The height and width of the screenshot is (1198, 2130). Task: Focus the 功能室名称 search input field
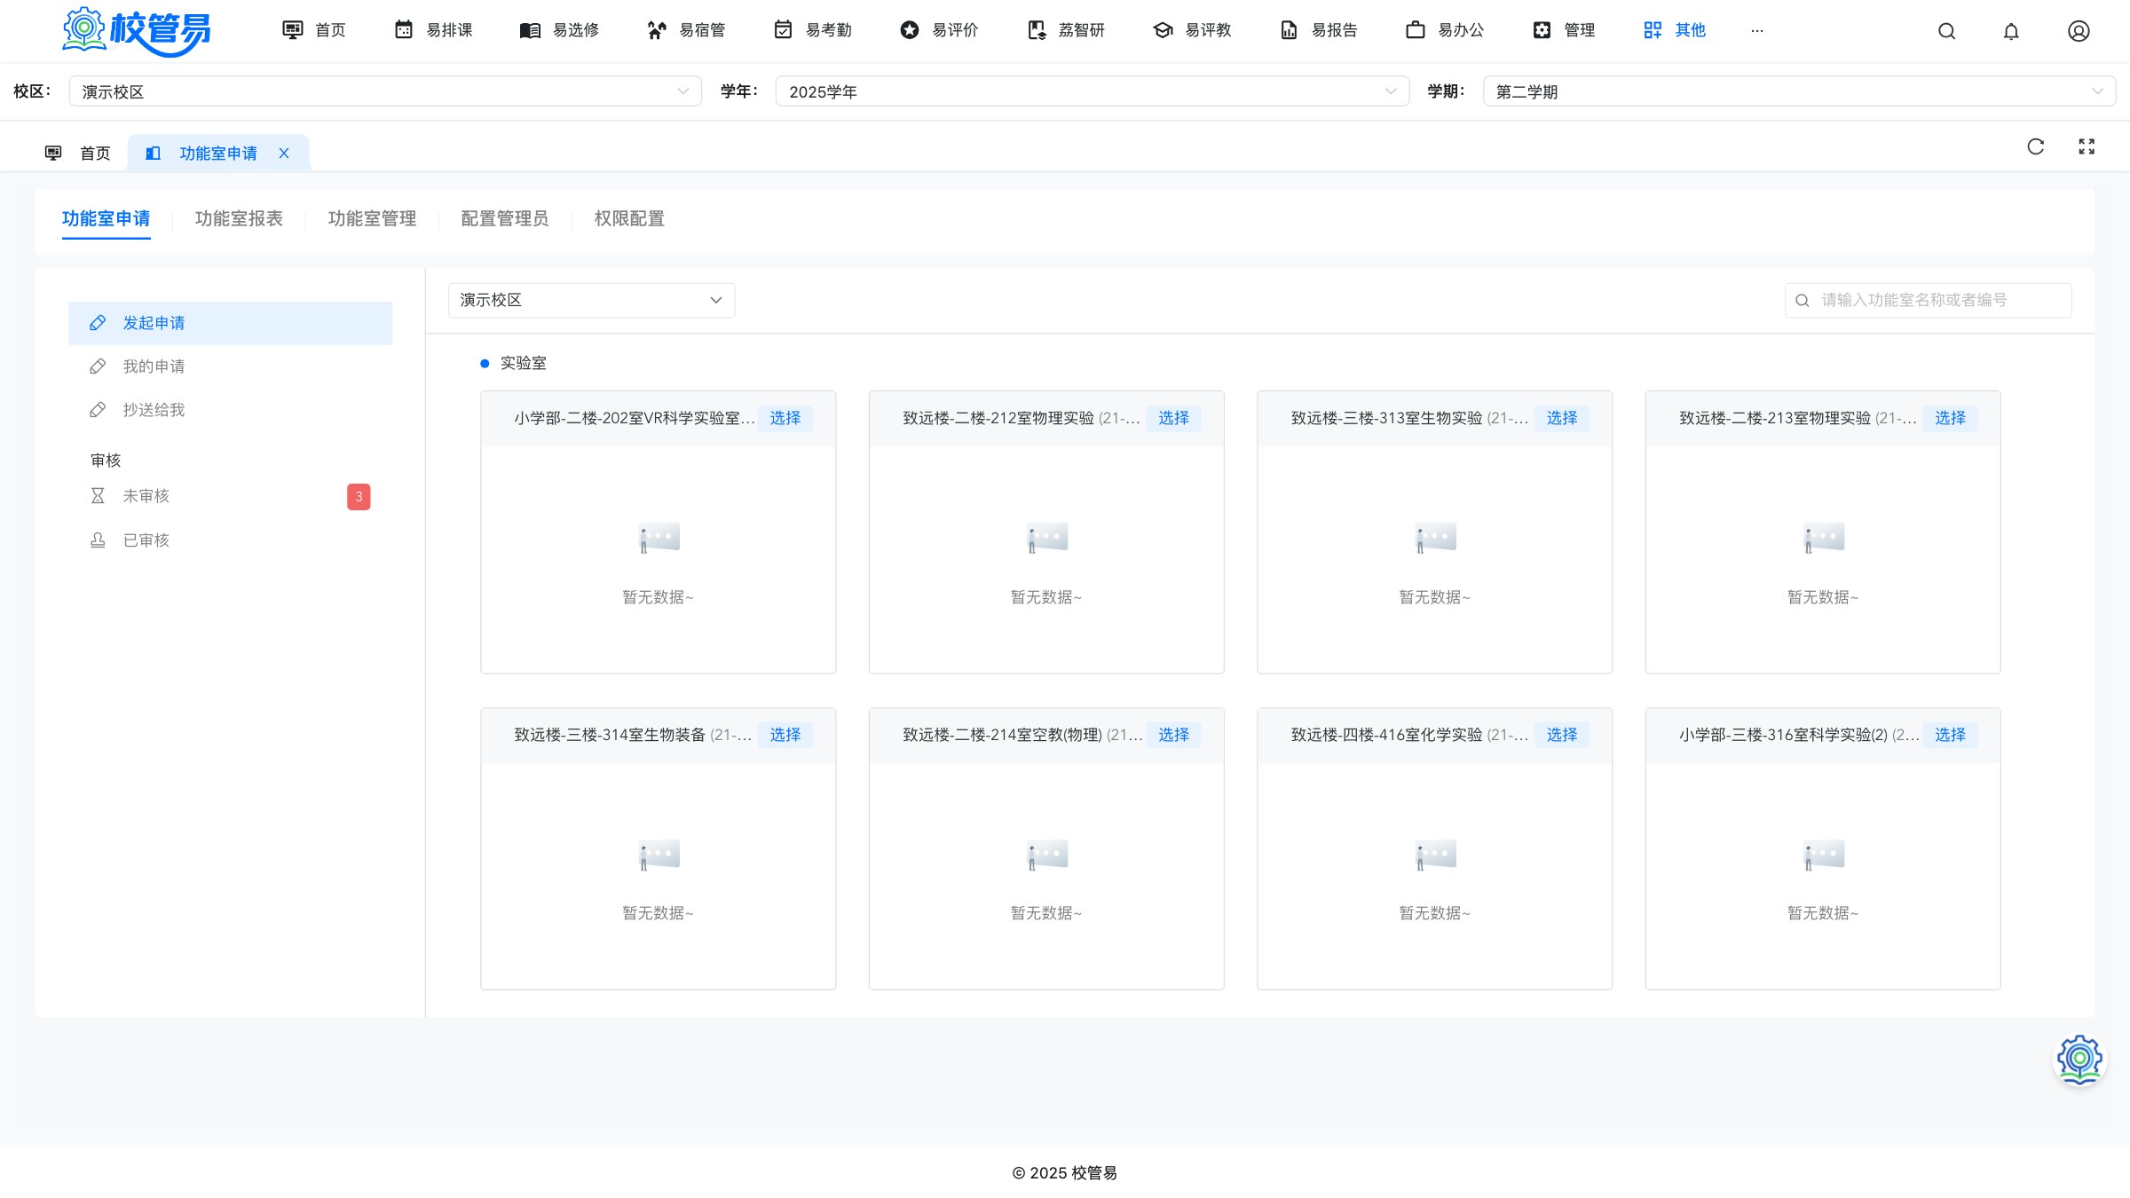coord(1928,300)
